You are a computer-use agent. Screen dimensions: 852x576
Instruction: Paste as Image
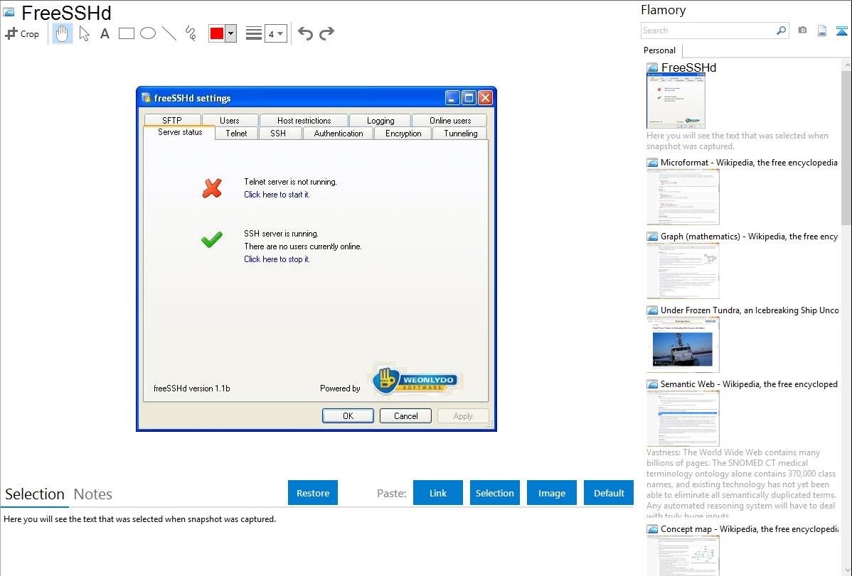click(551, 493)
